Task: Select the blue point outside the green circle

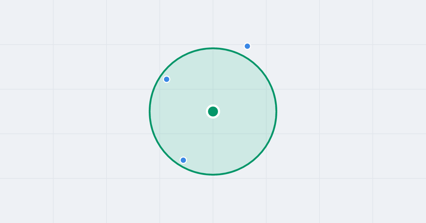Action: point(247,46)
